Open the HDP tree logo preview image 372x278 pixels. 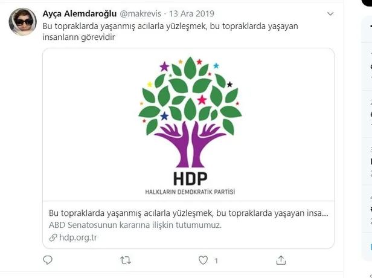pos(188,124)
